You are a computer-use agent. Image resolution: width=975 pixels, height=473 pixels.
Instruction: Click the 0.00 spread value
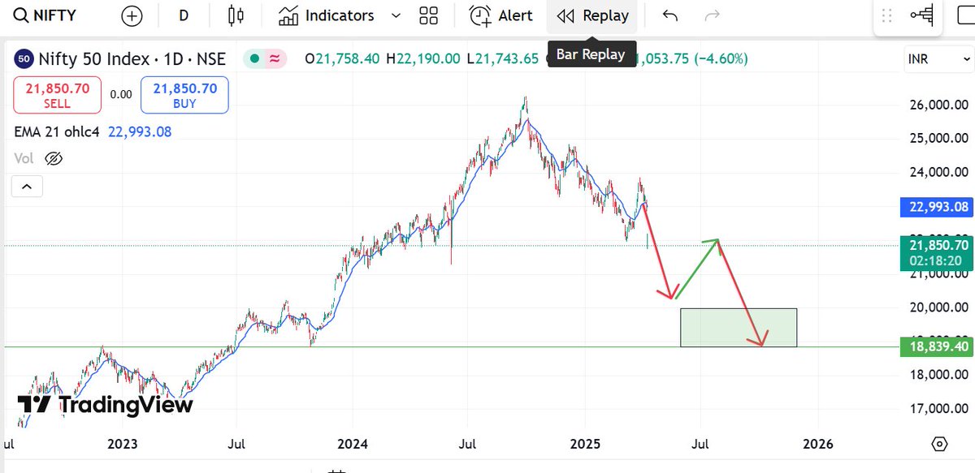(121, 95)
